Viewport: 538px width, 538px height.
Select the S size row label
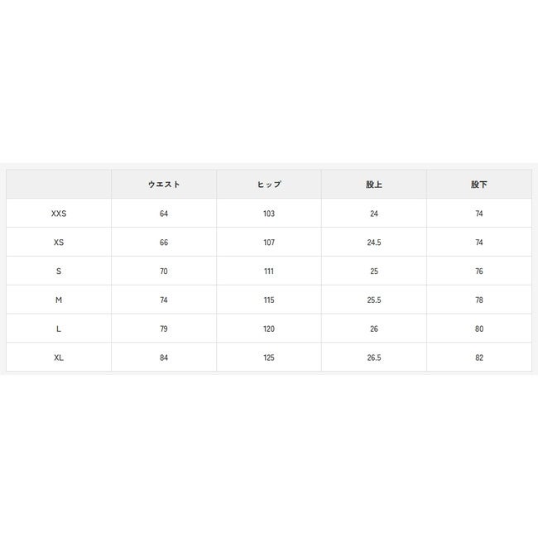[59, 271]
